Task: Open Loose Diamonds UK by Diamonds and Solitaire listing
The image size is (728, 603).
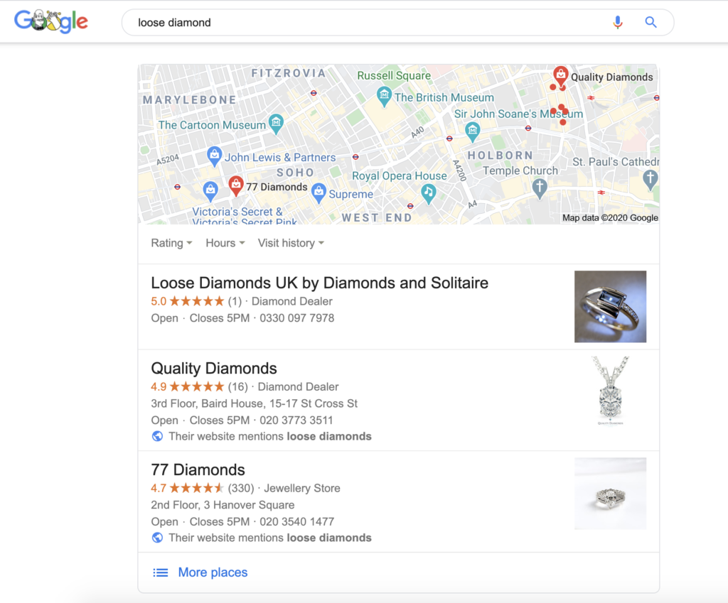Action: pos(319,283)
